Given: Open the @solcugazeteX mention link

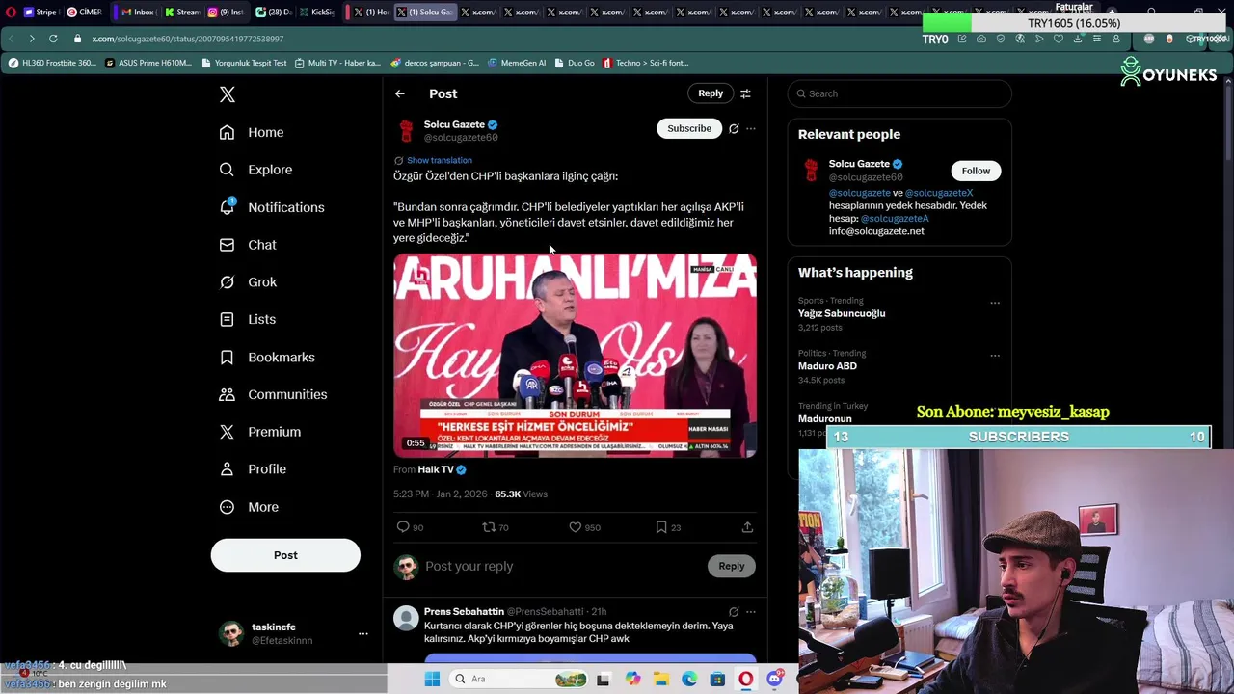Looking at the screenshot, I should [939, 193].
